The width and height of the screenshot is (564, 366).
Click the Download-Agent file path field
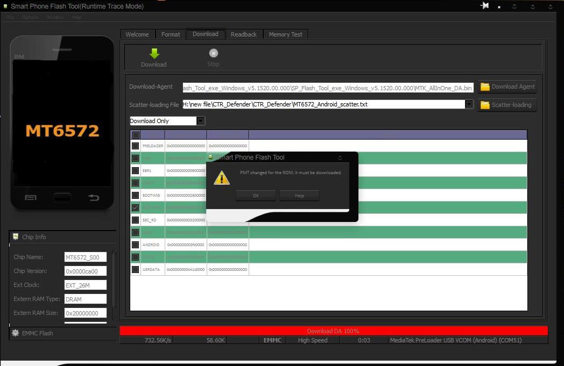click(328, 88)
